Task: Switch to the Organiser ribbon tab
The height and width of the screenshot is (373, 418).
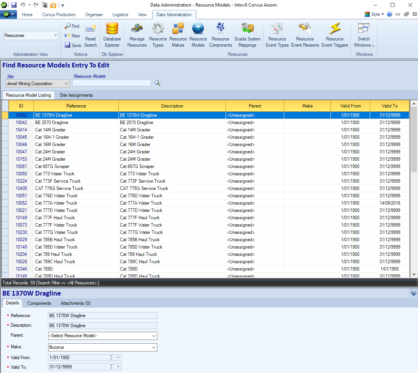Action: (94, 15)
